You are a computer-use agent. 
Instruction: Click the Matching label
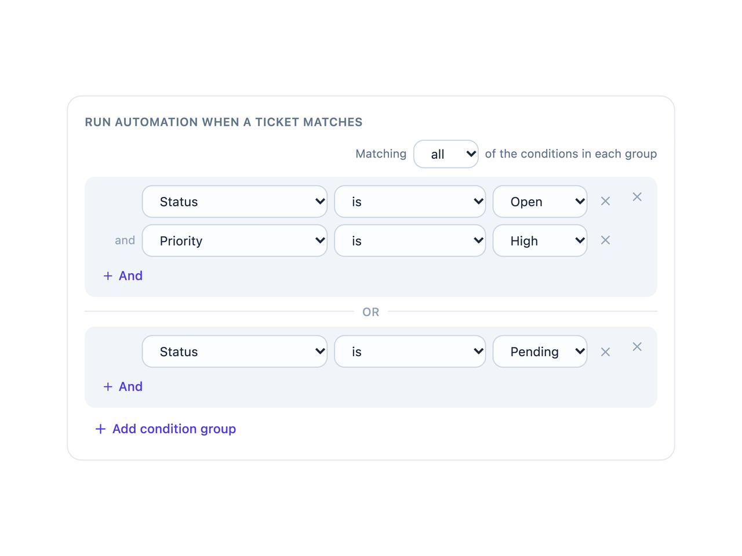381,154
